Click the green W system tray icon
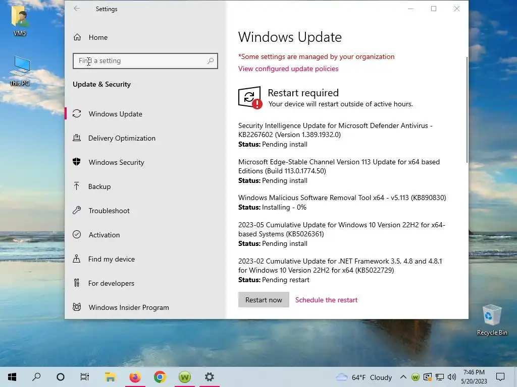 (x=416, y=377)
